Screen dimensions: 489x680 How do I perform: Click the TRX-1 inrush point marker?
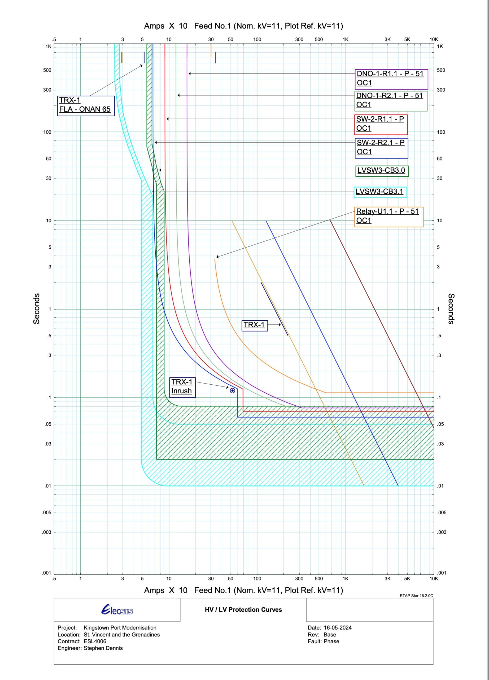[x=232, y=390]
